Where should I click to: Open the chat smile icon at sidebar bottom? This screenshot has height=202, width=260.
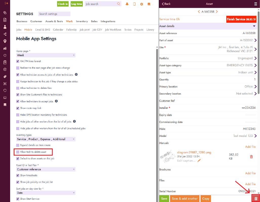tap(5, 105)
